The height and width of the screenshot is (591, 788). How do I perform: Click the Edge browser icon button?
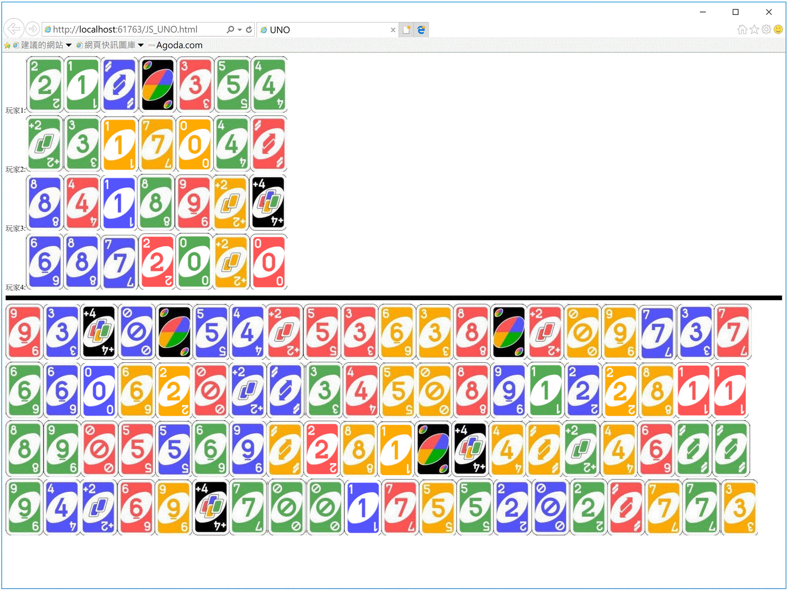[421, 30]
